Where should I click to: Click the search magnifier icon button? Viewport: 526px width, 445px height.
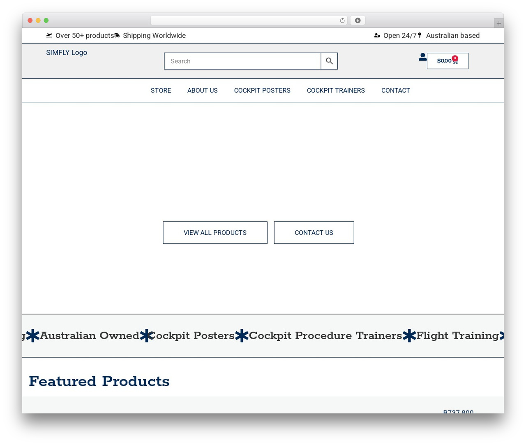pos(329,61)
